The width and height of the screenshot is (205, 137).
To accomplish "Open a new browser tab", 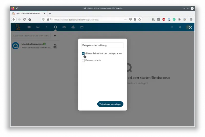I will [50, 14].
